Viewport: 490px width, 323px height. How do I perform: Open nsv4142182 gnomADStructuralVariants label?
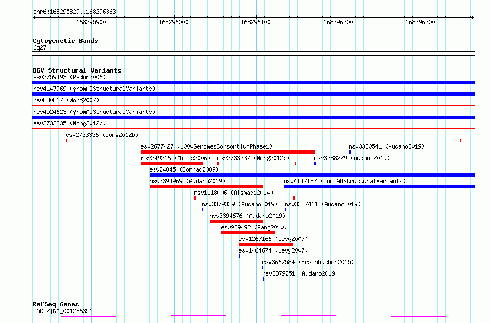pyautogui.click(x=345, y=181)
